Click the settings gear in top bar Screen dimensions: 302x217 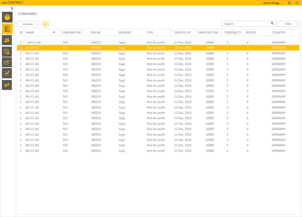click(289, 3)
